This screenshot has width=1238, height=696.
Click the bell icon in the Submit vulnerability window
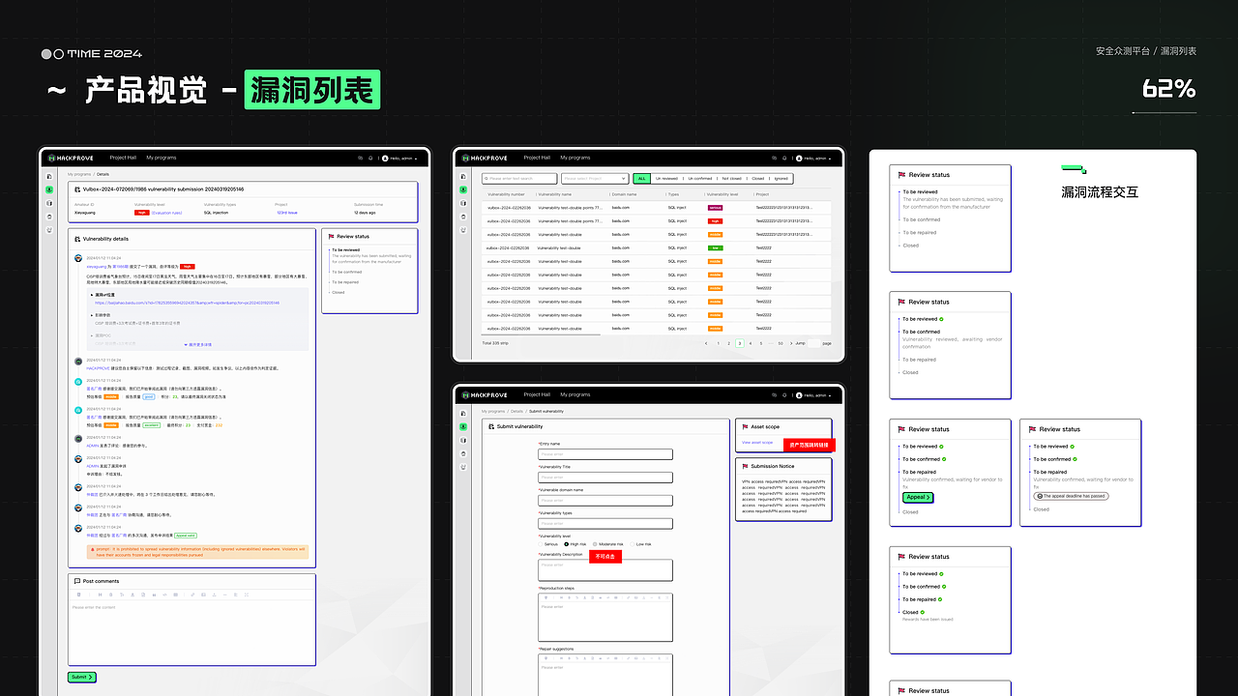pyautogui.click(x=784, y=395)
